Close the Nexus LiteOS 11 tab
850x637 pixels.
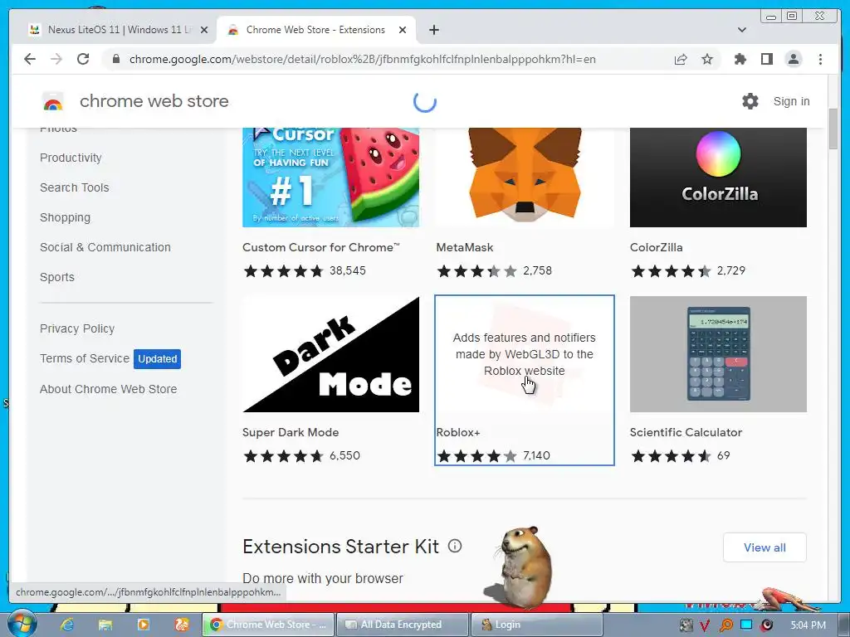[204, 30]
